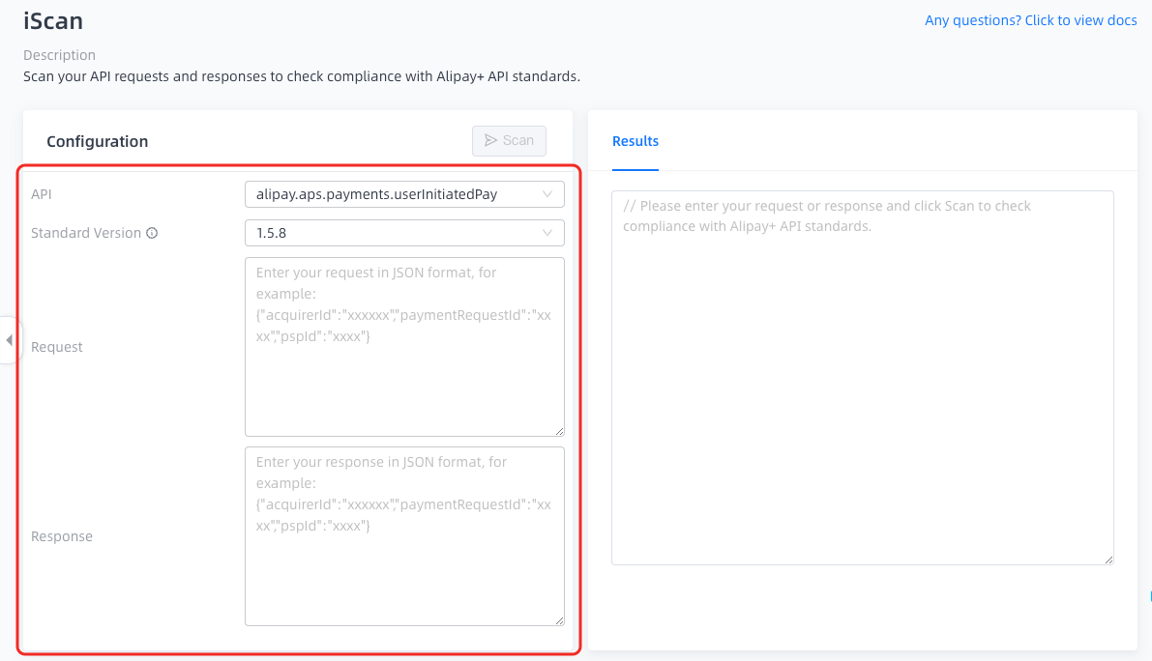Open the API dropdown chevron

[x=547, y=194]
